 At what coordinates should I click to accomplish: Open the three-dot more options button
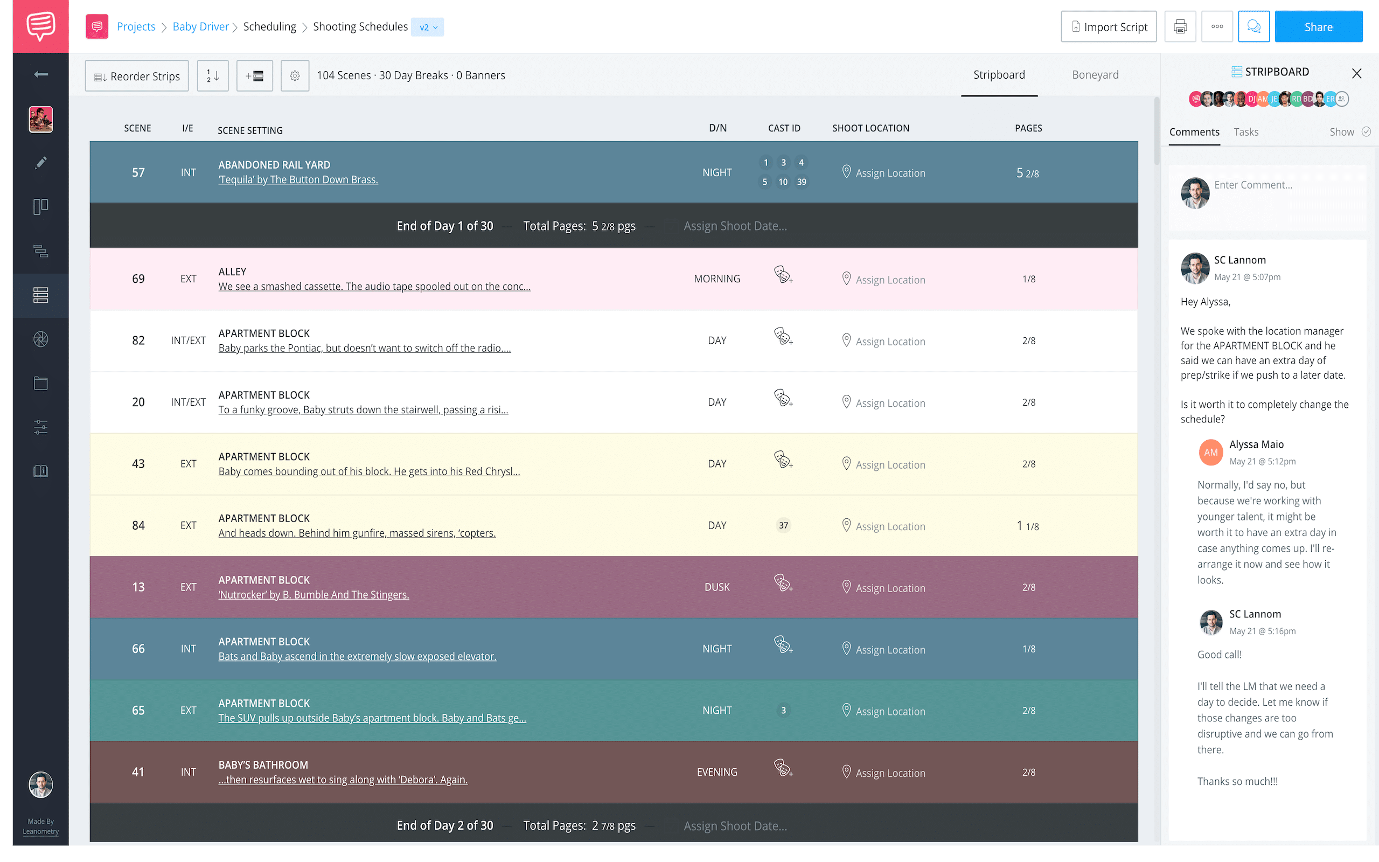1217,27
